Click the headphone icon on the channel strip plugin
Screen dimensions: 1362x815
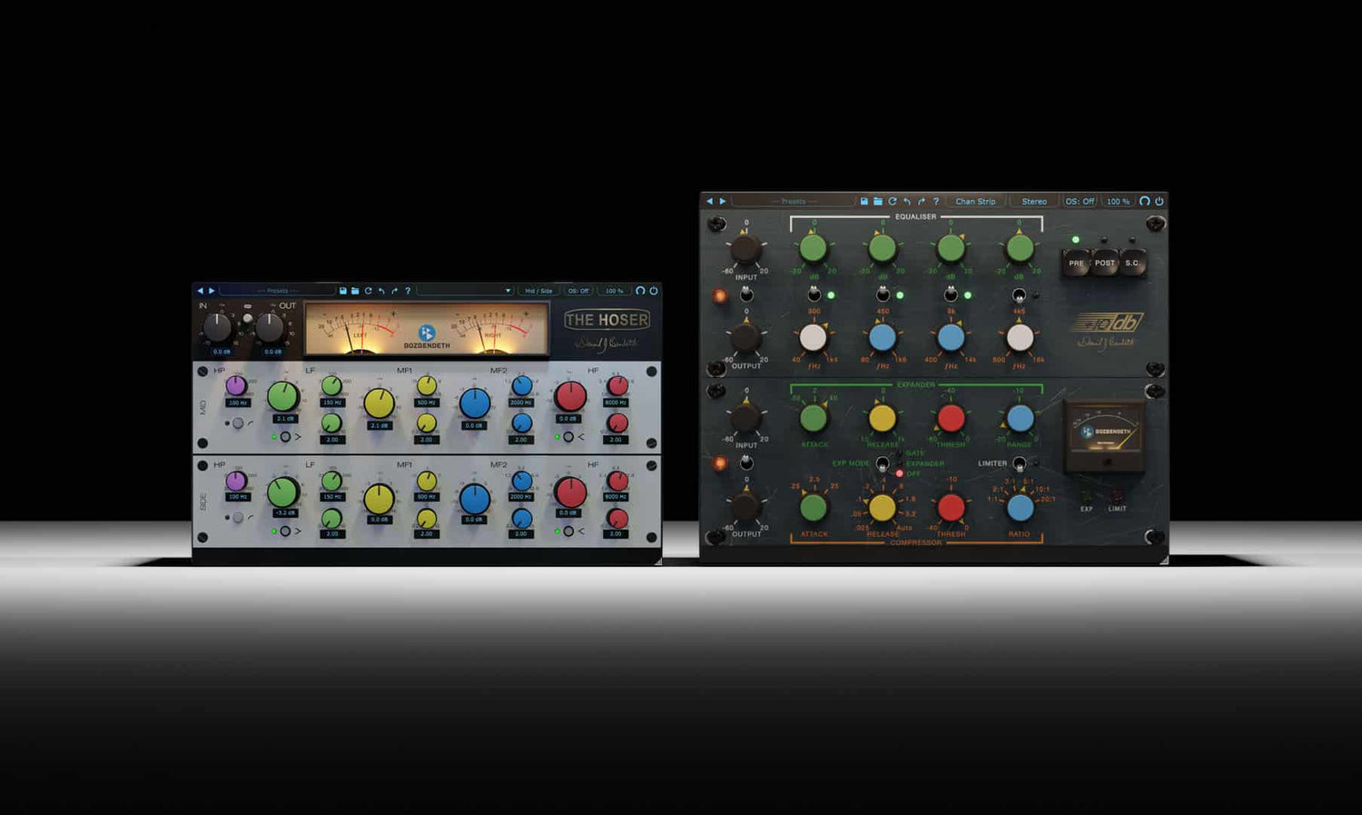click(x=1144, y=201)
